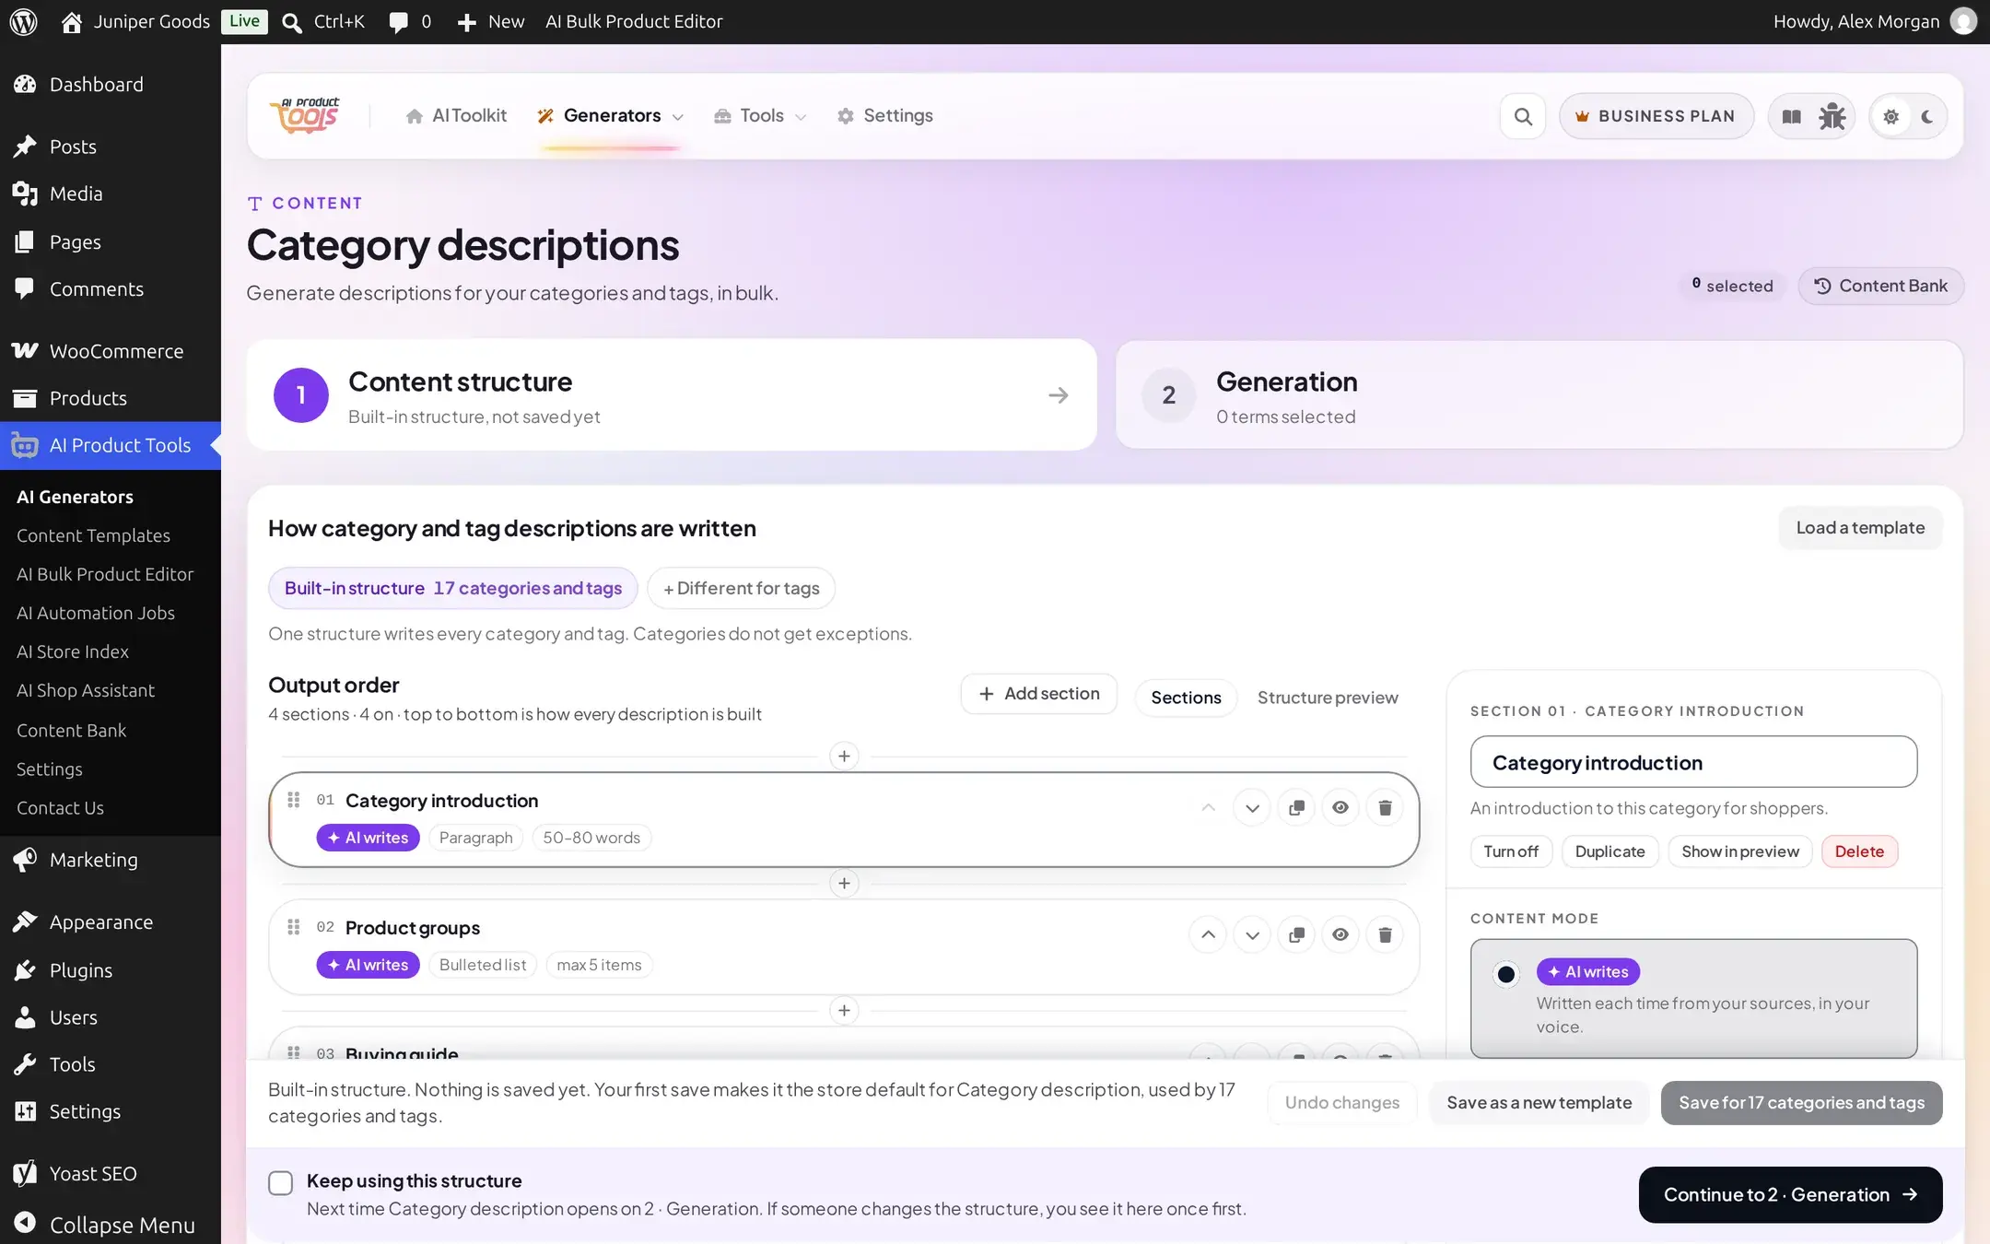This screenshot has width=1990, height=1244.
Task: Move Category introduction section down
Action: point(1252,807)
